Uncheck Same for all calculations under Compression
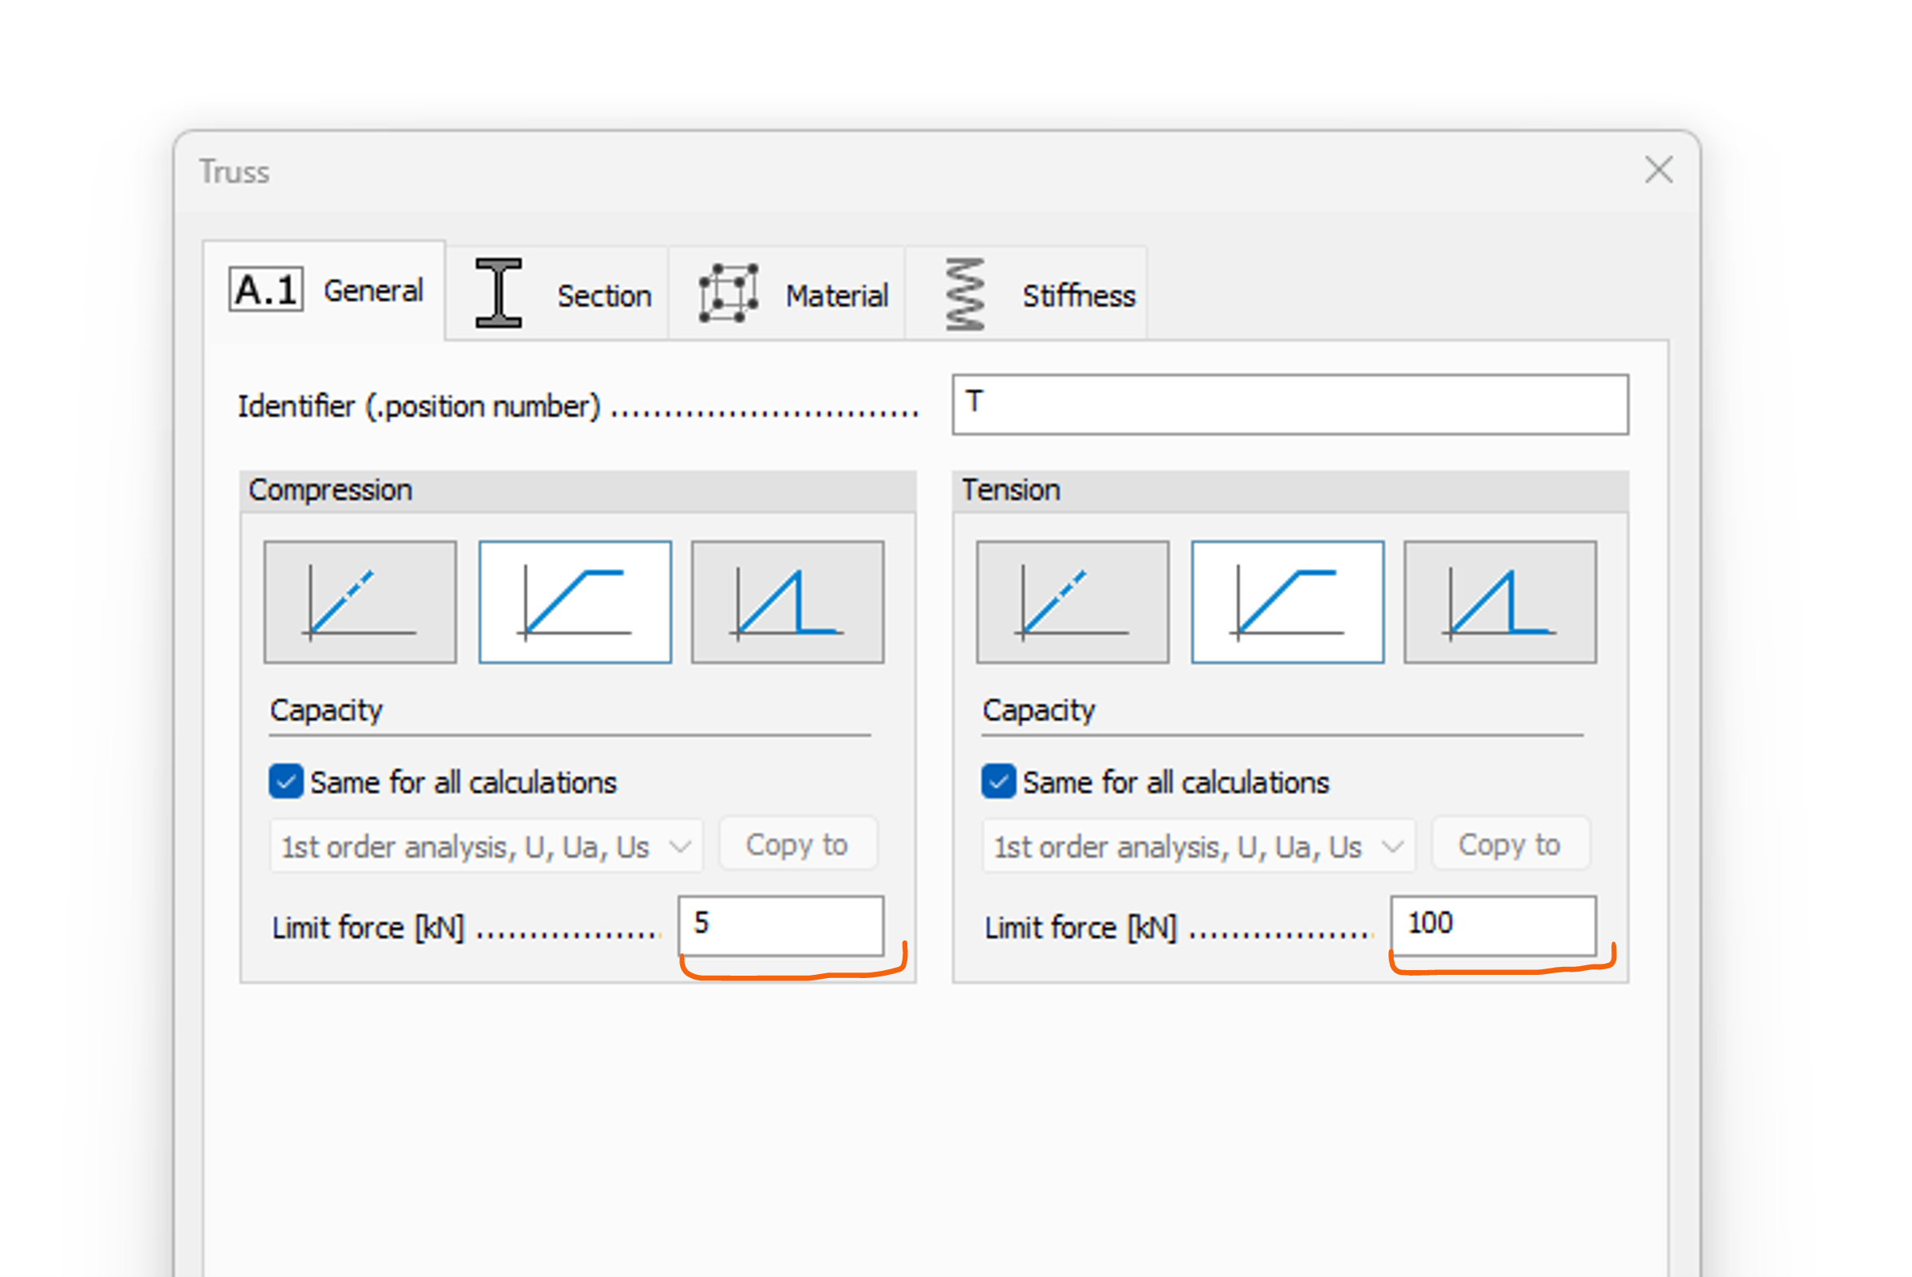This screenshot has width=1912, height=1277. click(x=286, y=782)
